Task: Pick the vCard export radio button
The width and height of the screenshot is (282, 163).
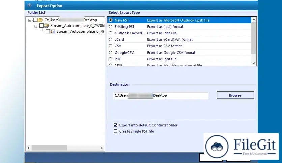Action: [x=110, y=39]
